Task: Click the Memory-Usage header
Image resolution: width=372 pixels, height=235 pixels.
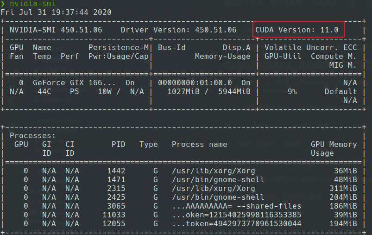Action: (x=222, y=56)
